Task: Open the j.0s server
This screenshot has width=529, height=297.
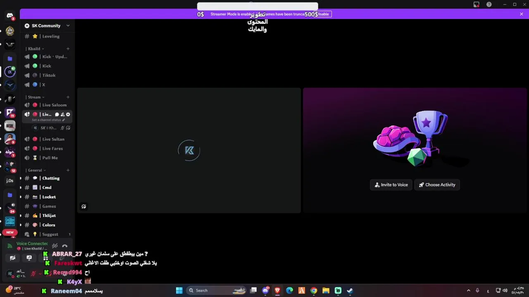Action: point(10,181)
